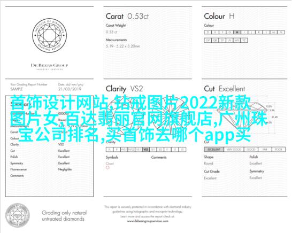Click the Carat 0.53ct heading

pyautogui.click(x=127, y=17)
